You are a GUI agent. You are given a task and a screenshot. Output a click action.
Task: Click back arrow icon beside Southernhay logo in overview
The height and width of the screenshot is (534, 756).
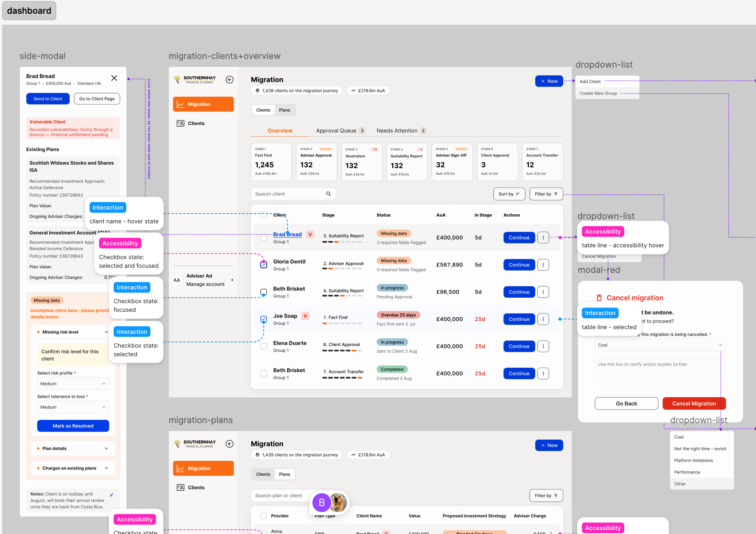(230, 79)
